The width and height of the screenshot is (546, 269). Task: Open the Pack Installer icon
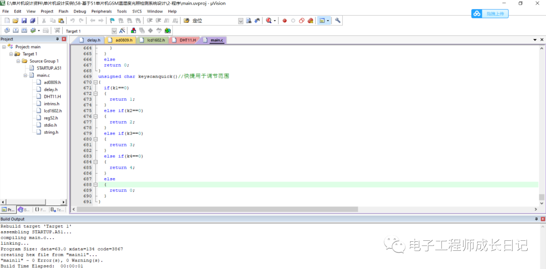click(x=167, y=31)
